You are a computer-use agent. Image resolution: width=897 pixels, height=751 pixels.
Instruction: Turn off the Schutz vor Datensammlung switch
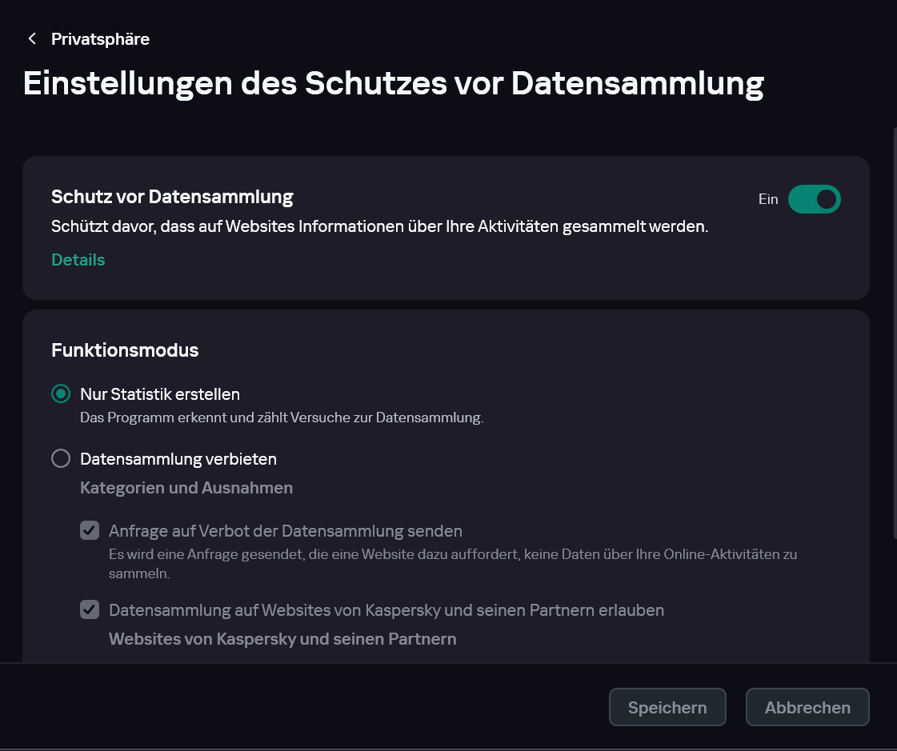pyautogui.click(x=814, y=199)
